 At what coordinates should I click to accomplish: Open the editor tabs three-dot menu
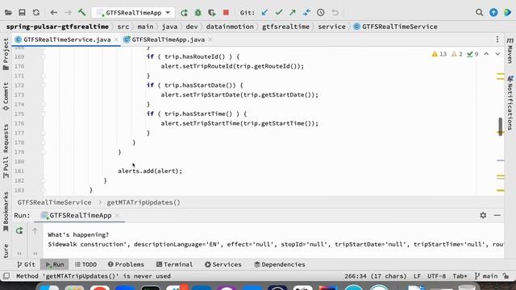497,39
